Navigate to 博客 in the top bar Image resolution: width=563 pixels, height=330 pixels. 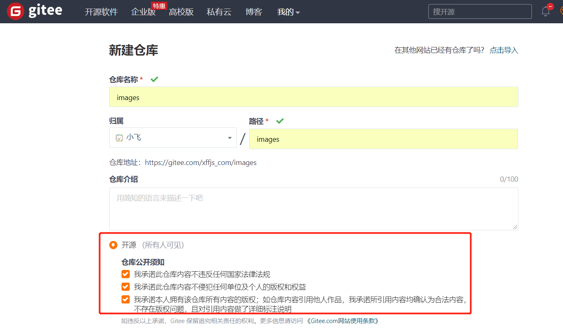(254, 12)
